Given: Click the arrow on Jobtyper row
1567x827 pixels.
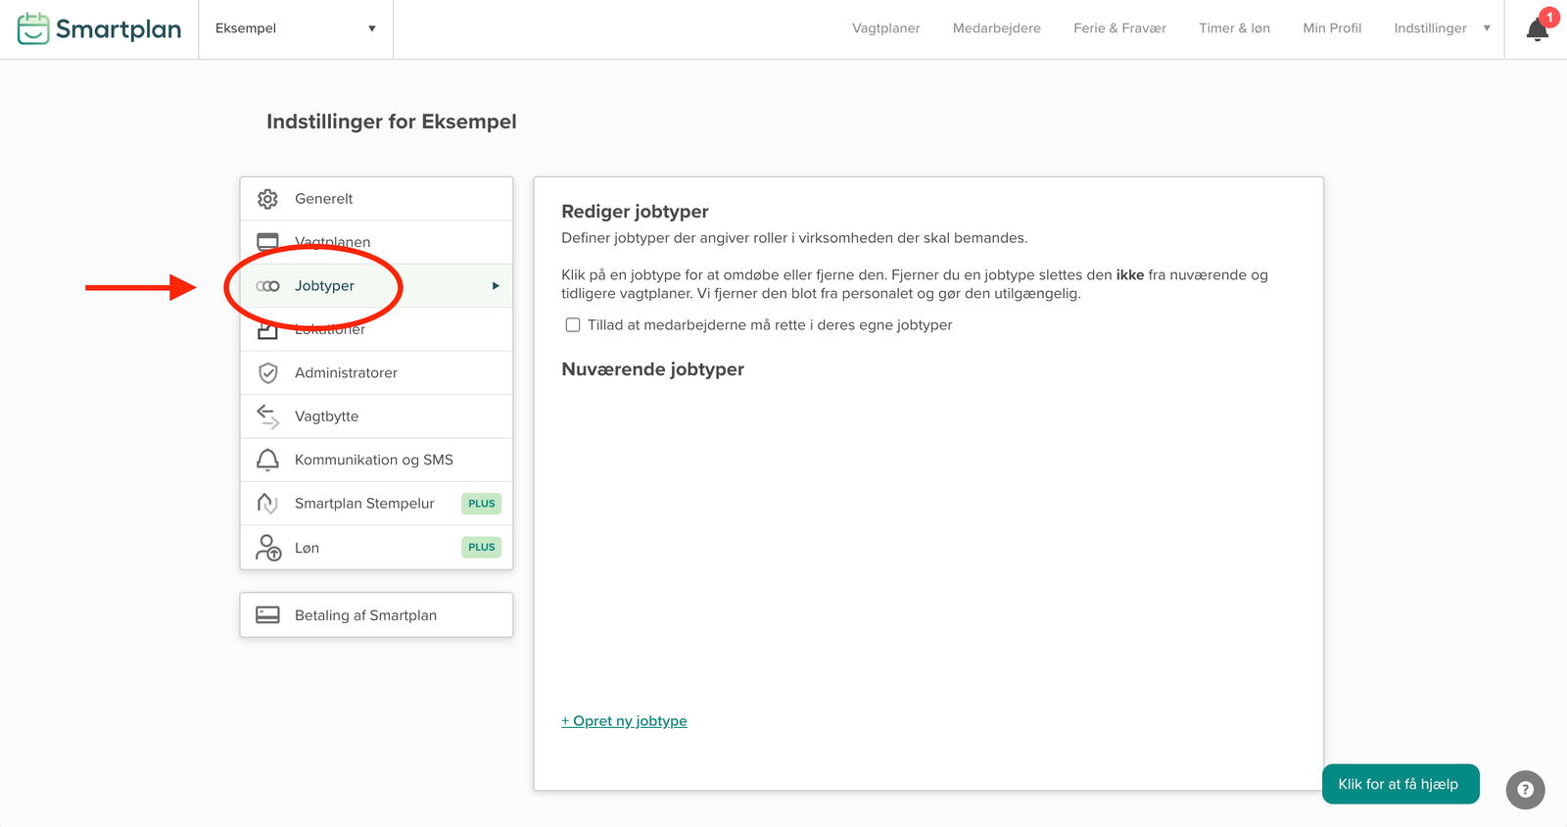Looking at the screenshot, I should point(496,286).
